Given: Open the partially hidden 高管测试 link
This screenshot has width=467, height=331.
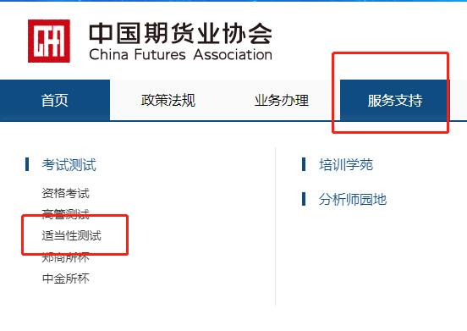Looking at the screenshot, I should (65, 213).
